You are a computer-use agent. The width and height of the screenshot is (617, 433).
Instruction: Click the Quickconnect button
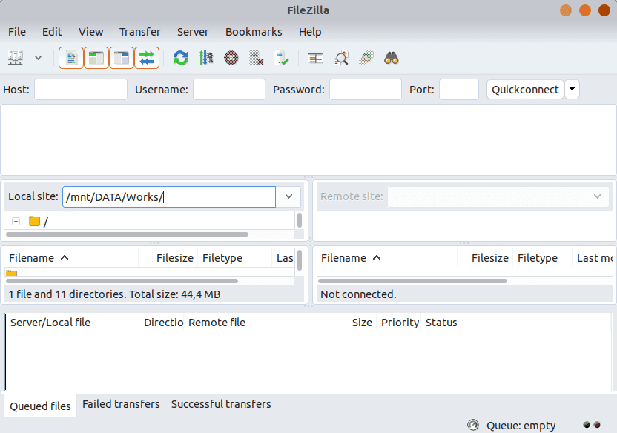(x=525, y=89)
